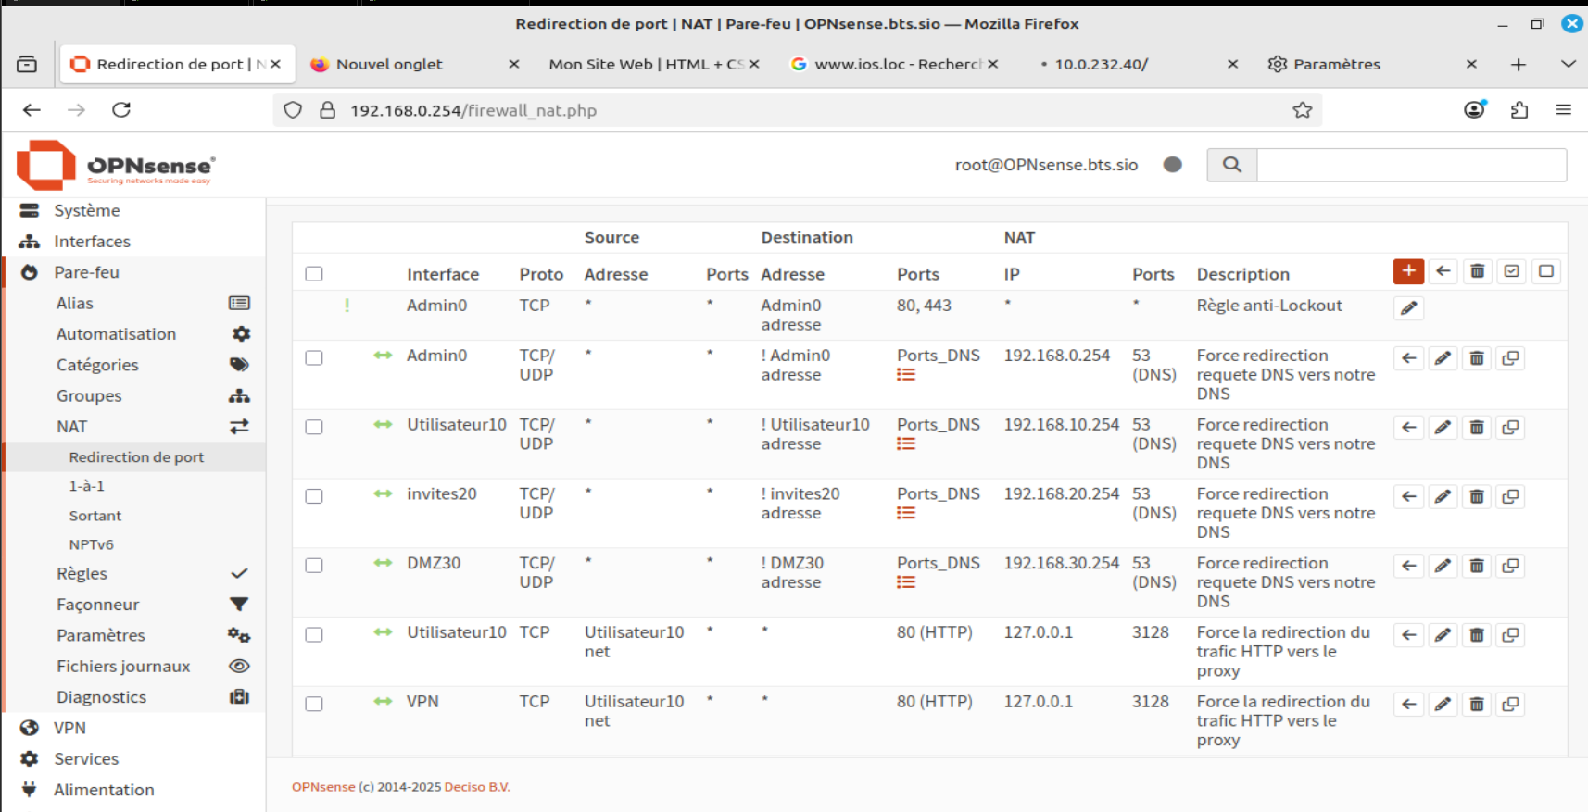Delete Utilisateur10 DNS redirection rule

(1477, 428)
